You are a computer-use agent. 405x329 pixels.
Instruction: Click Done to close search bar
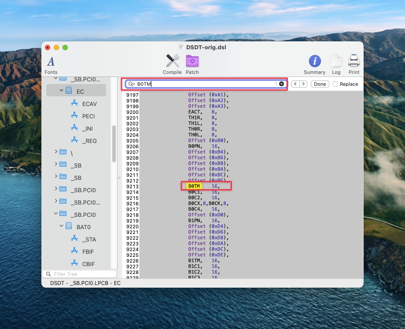(320, 84)
